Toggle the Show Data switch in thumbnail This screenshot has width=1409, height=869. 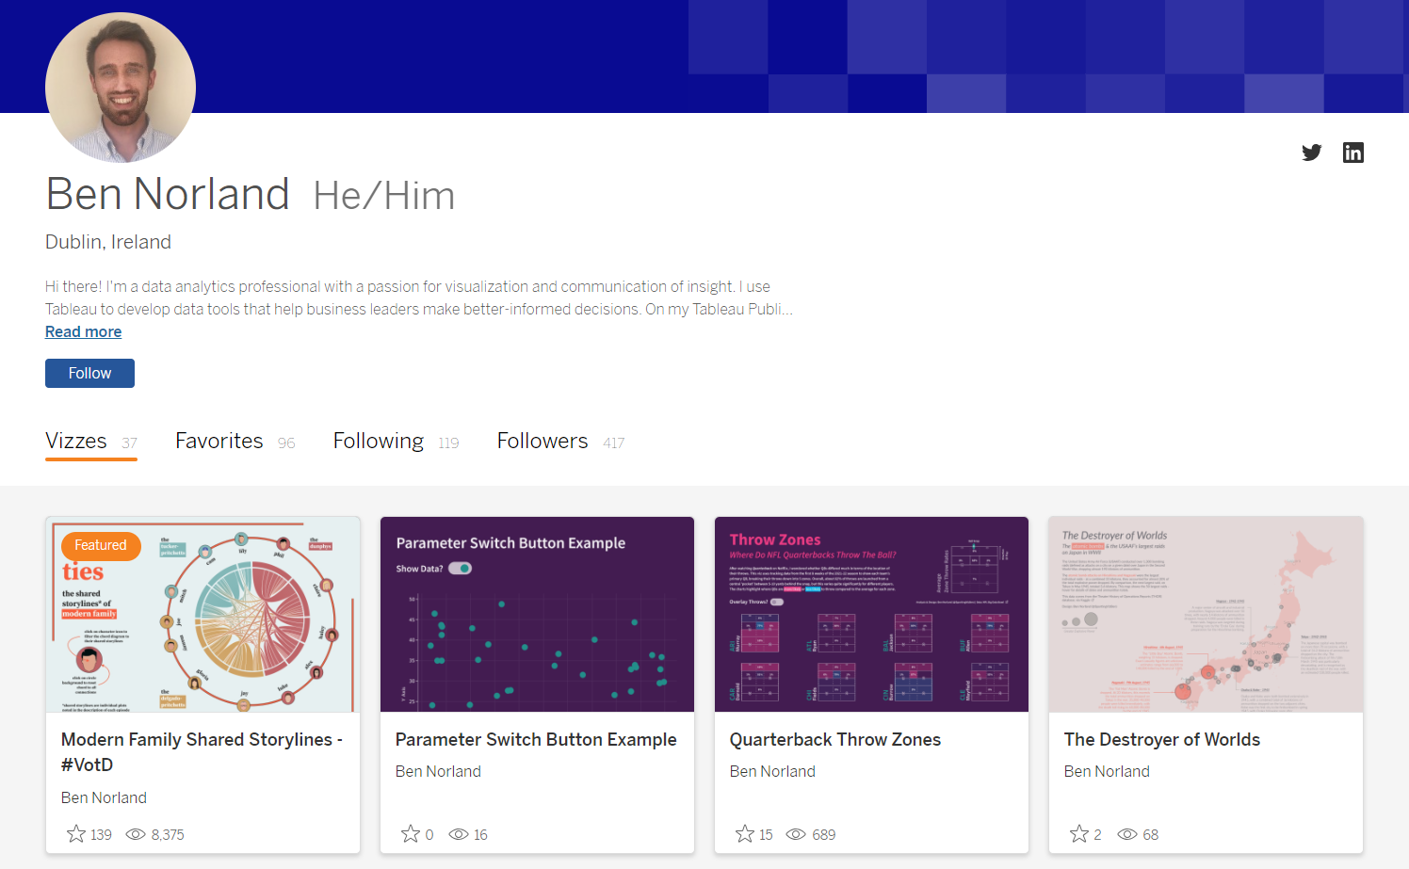tap(460, 569)
